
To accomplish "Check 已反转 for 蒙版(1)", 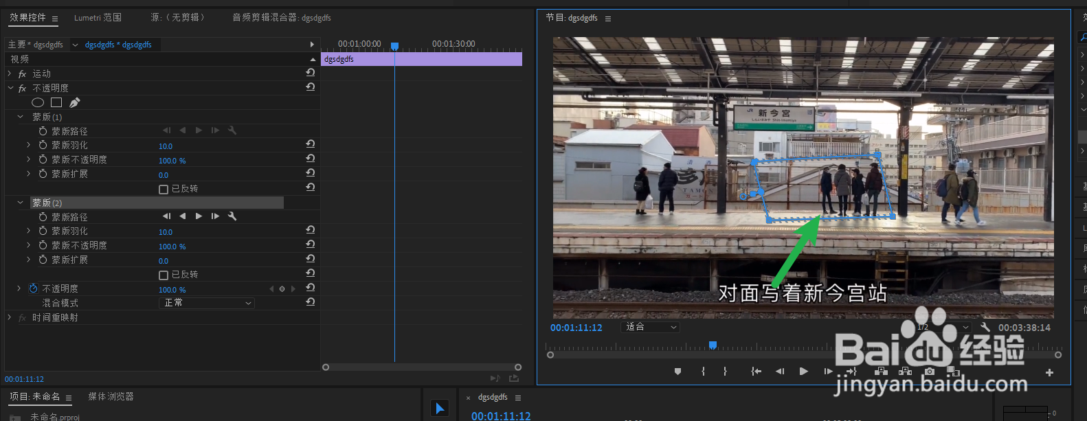I will click(x=164, y=189).
